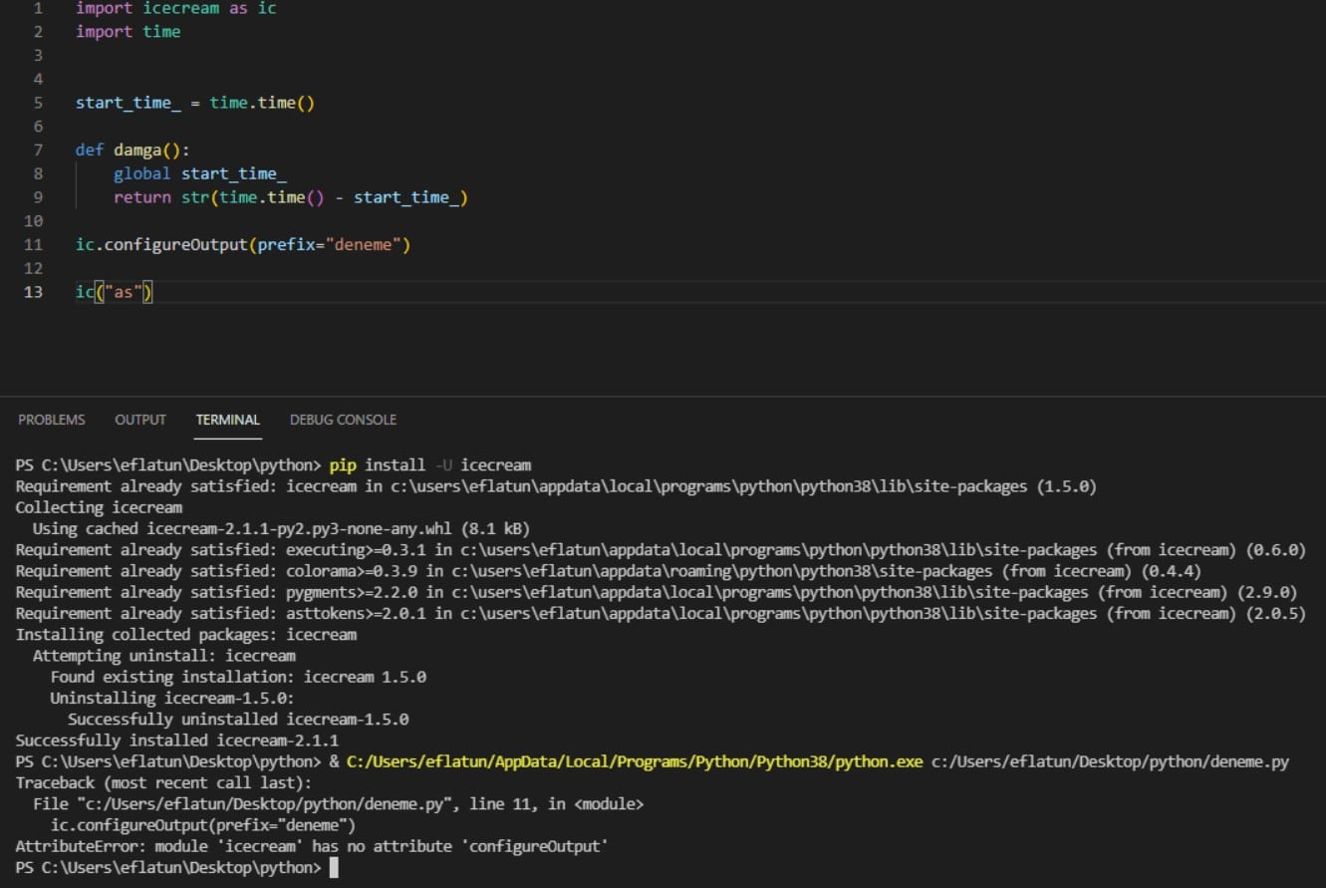This screenshot has height=888, width=1326.
Task: Open the DEBUG CONSOLE tab
Action: coord(343,420)
